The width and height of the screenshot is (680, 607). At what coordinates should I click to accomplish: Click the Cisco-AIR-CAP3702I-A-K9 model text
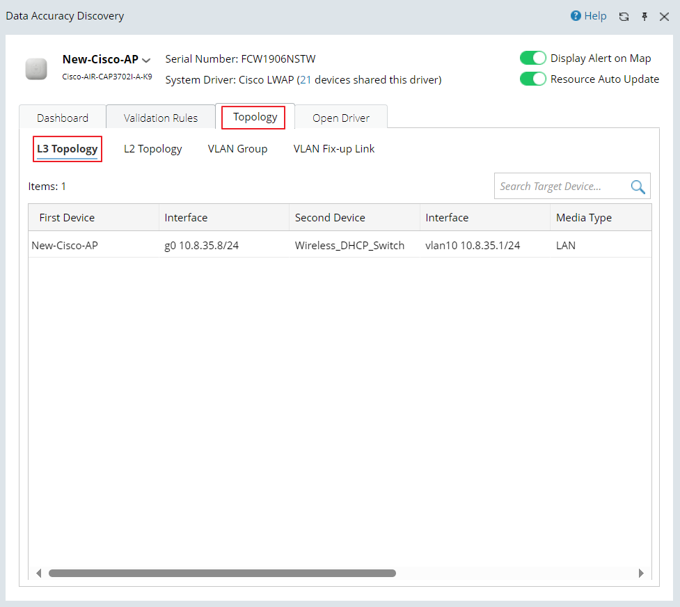pos(107,77)
